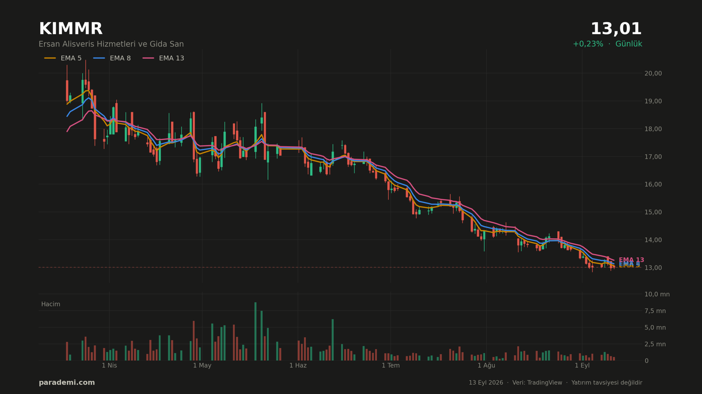Click the 1 Nis date label
Image resolution: width=702 pixels, height=394 pixels.
[109, 366]
